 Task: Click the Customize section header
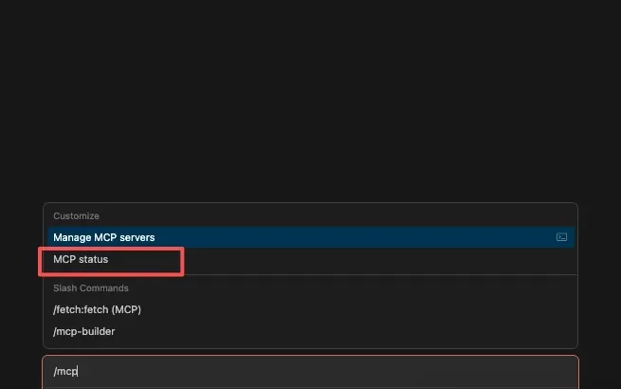[x=76, y=216]
